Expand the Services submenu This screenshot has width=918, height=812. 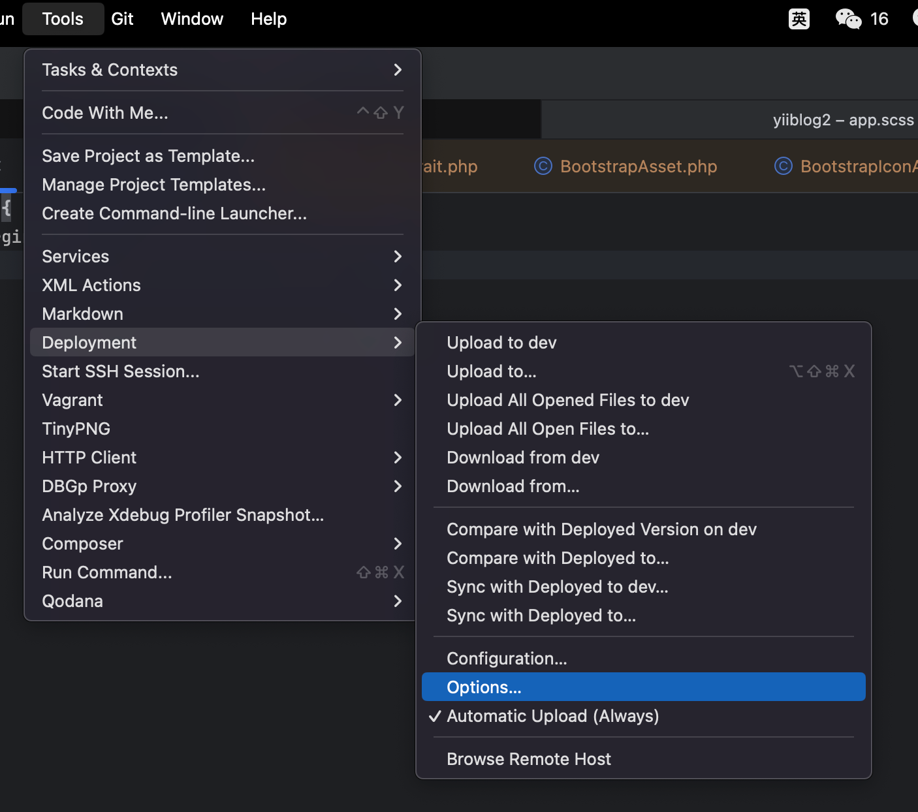click(x=222, y=257)
